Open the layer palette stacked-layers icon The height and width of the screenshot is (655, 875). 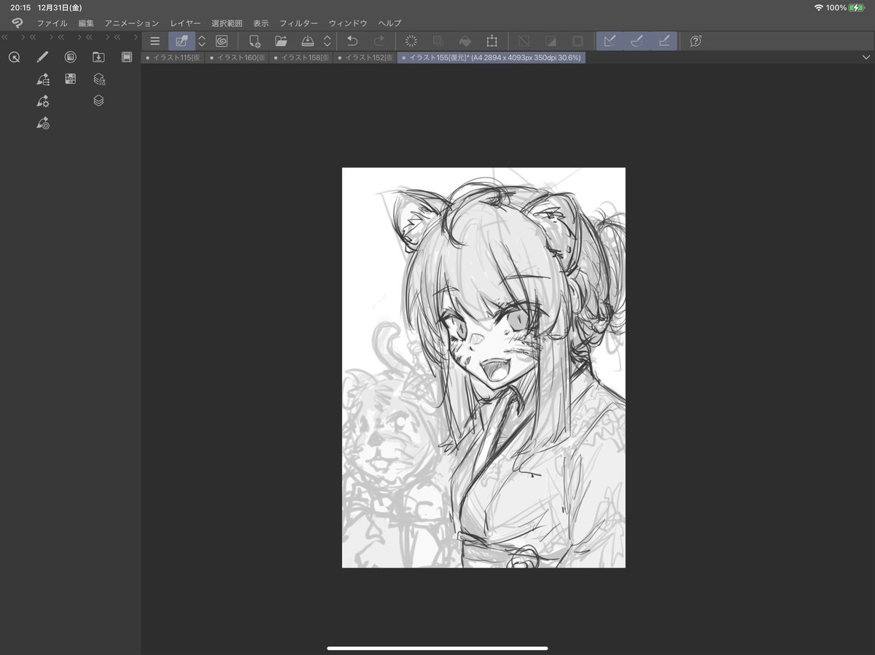pyautogui.click(x=98, y=101)
